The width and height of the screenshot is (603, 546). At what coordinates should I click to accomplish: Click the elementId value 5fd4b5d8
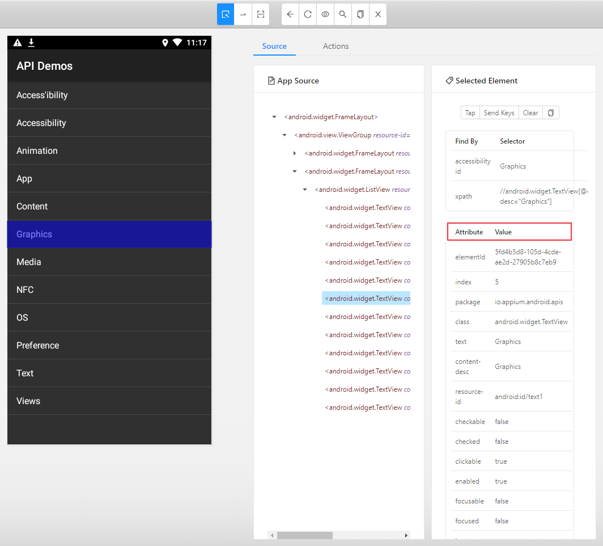coord(528,257)
